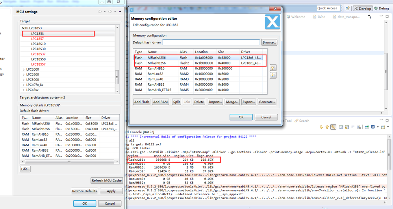
Task: Toggle console show-error-in-context button
Action: [x=333, y=127]
